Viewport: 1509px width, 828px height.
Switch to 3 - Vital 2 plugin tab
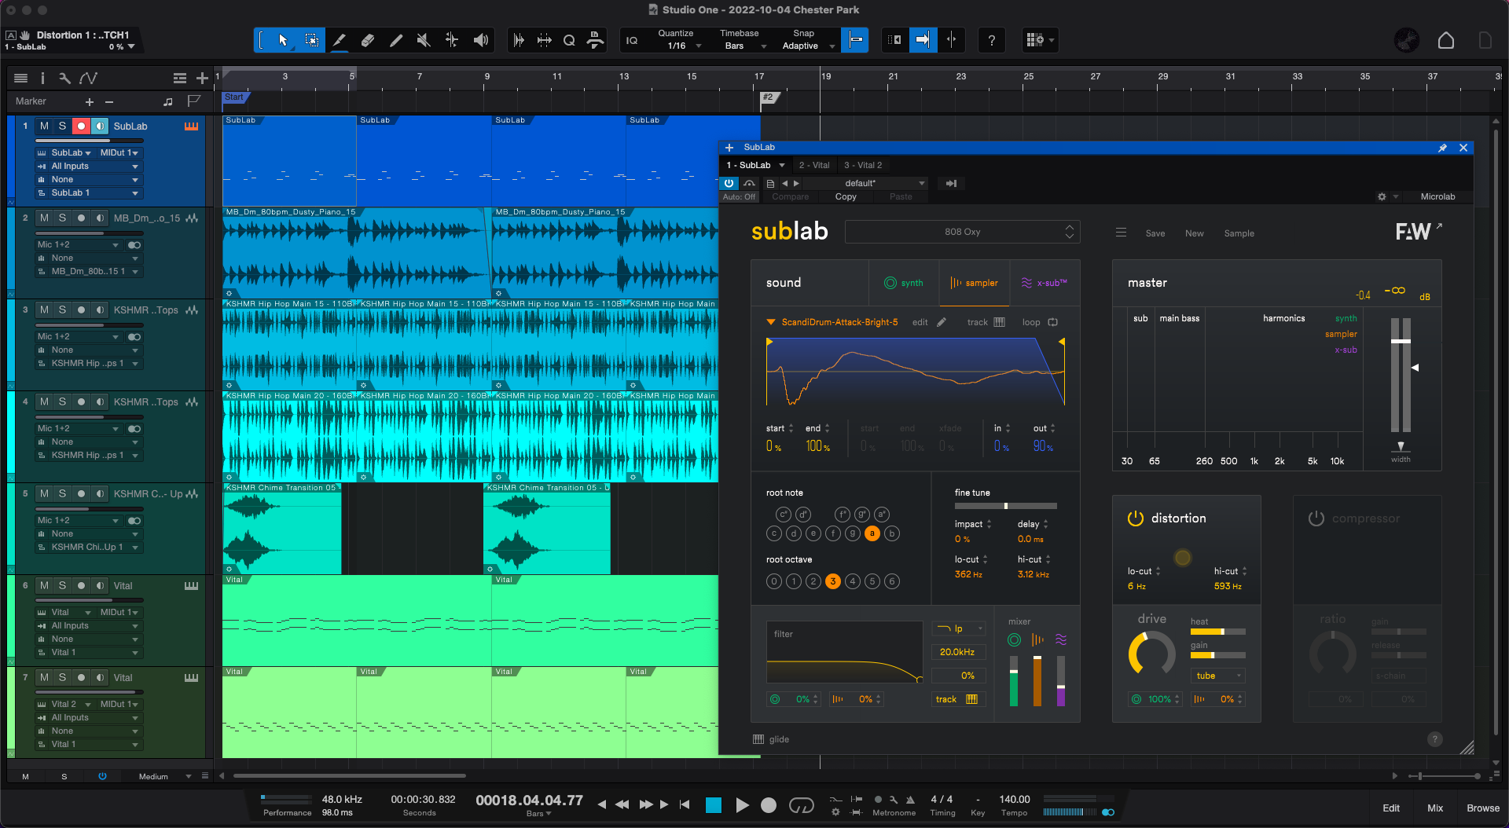pyautogui.click(x=863, y=165)
